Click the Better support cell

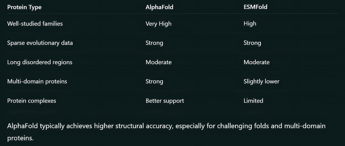[164, 101]
